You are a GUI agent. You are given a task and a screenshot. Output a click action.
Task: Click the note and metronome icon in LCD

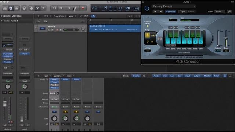tap(94, 8)
